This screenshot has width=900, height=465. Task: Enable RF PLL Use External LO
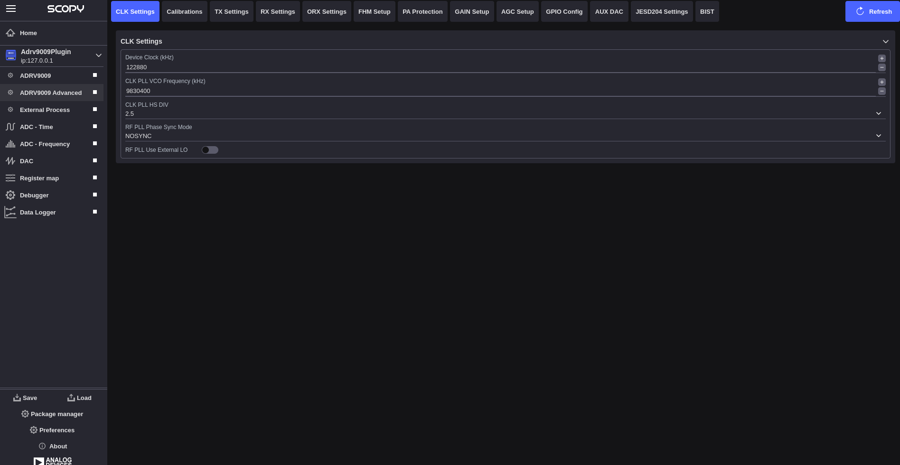coord(210,149)
